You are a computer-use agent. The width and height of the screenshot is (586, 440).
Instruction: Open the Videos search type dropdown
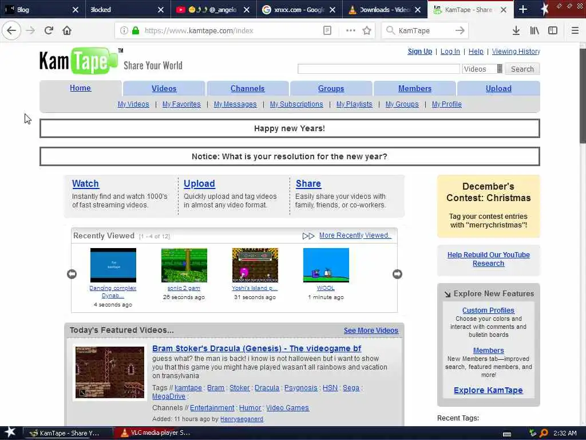482,69
